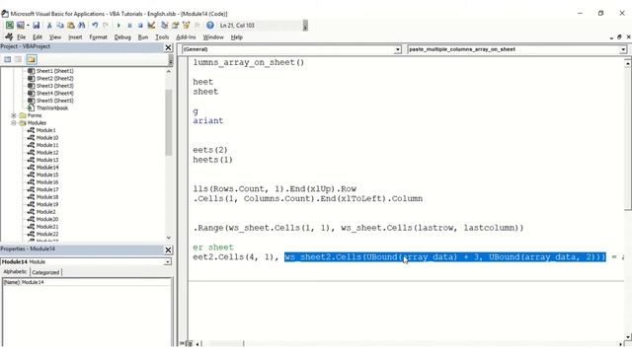Copy selection with the Copy icon

pyautogui.click(x=60, y=26)
